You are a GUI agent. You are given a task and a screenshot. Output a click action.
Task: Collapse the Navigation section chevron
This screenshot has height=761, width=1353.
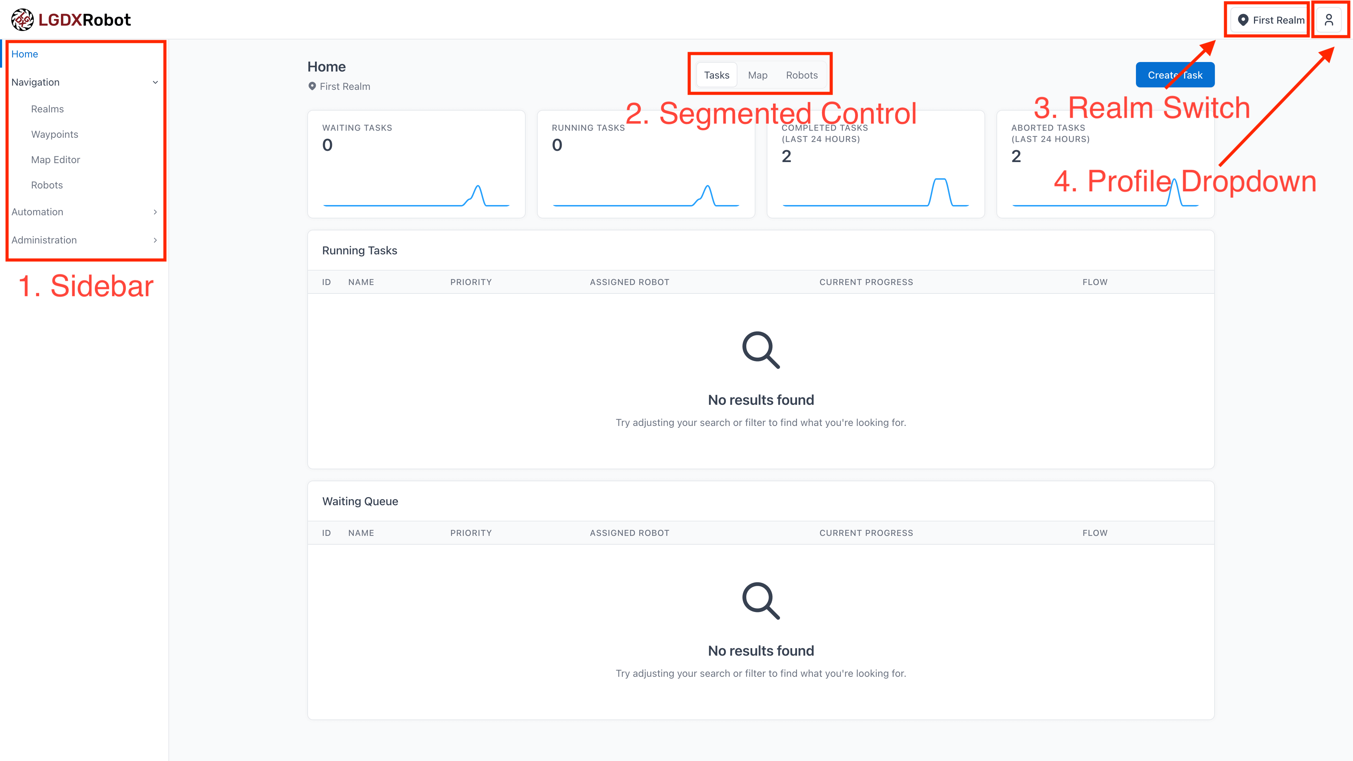pyautogui.click(x=155, y=82)
